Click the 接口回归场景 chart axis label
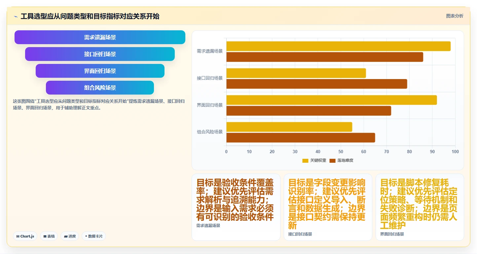Screen dimensions: 477x254 coord(210,78)
